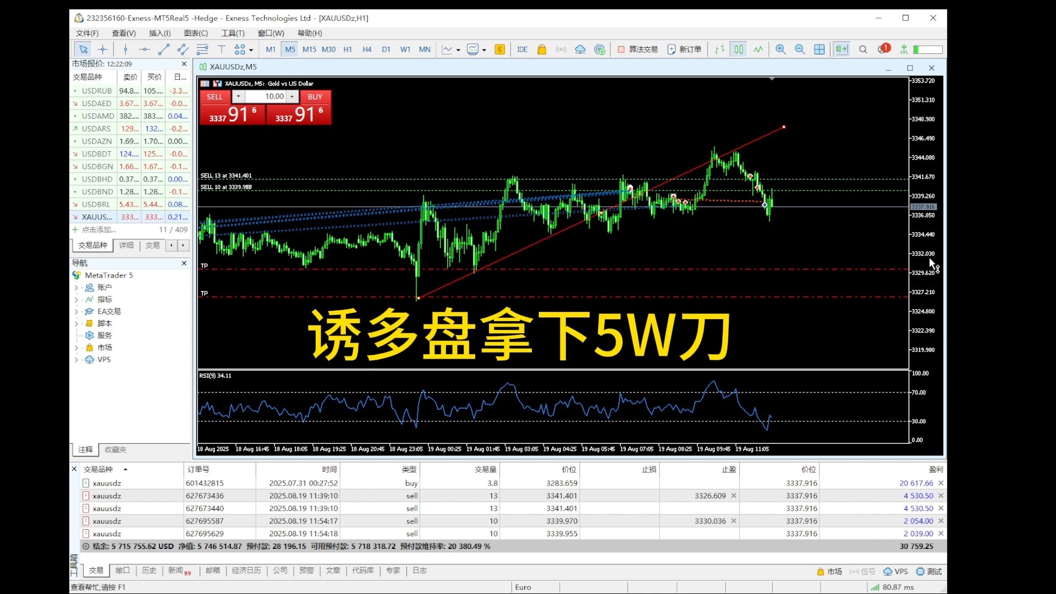Zoom in on the chart

tap(780, 50)
